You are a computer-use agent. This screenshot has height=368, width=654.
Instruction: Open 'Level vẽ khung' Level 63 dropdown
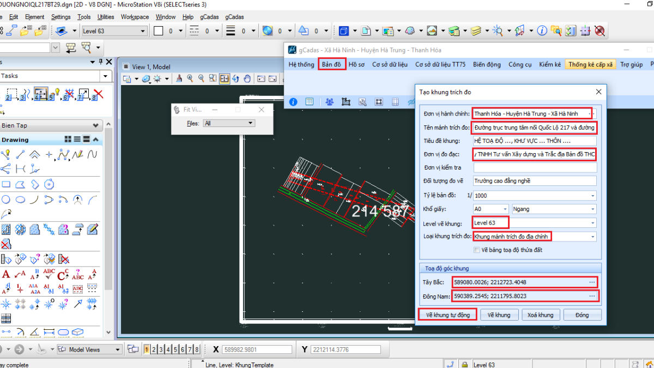click(x=593, y=223)
